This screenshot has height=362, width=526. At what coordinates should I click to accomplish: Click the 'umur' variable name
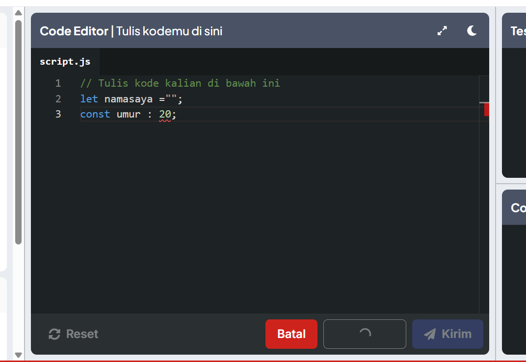[x=129, y=114]
